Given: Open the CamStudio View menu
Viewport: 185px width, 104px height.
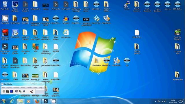Looking at the screenshot, I should 35,88.
